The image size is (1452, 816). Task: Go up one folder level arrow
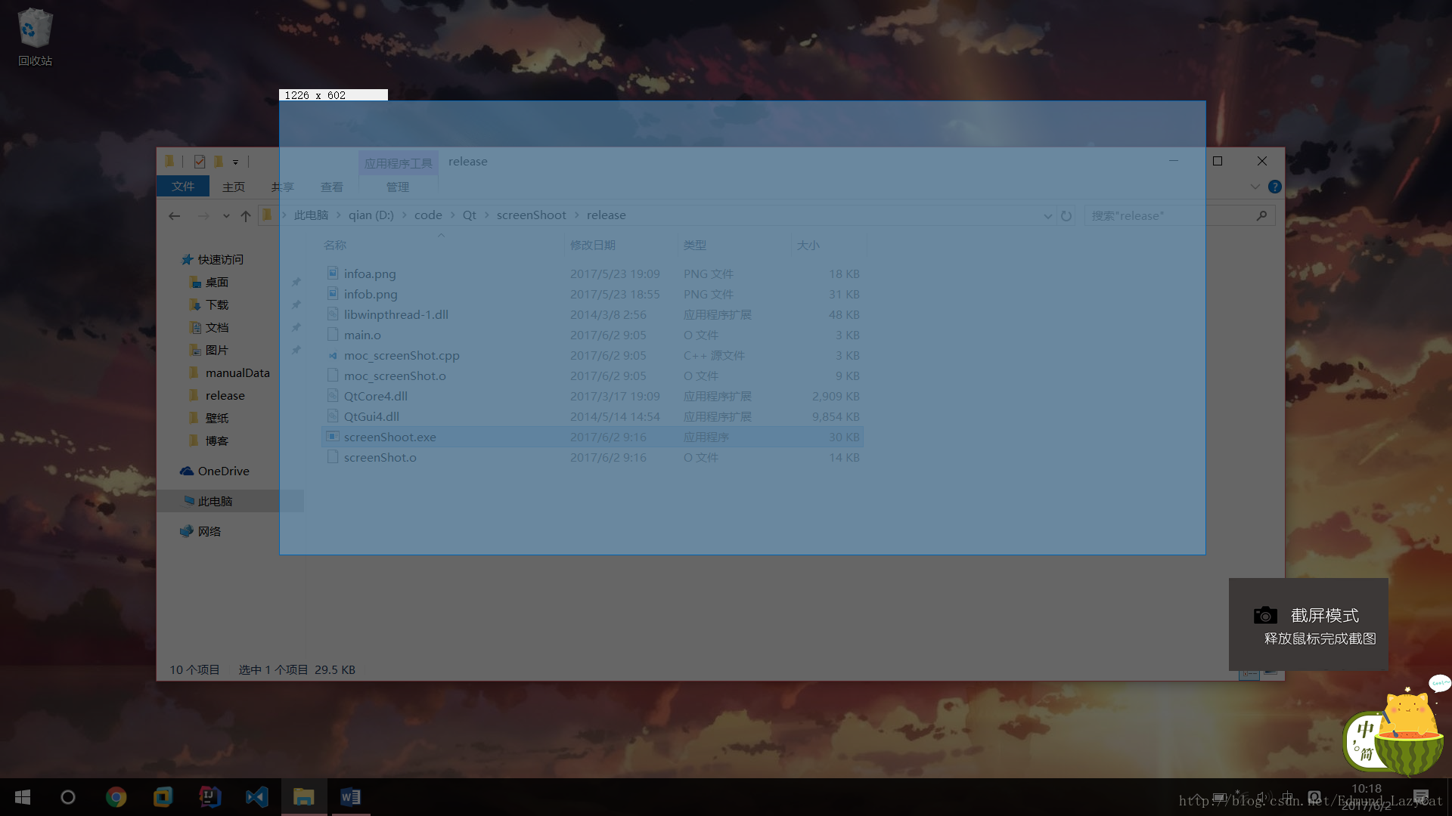coord(246,216)
